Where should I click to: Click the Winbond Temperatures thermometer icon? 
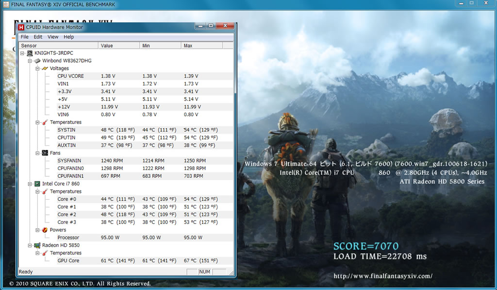pos(45,122)
